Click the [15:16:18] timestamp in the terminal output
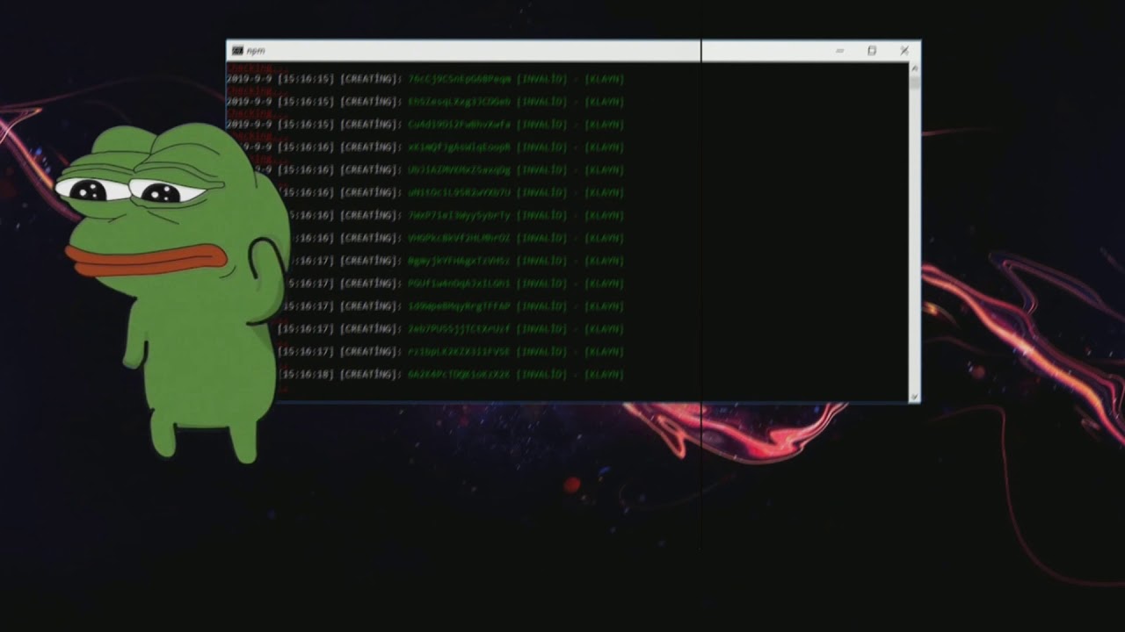Image resolution: width=1125 pixels, height=632 pixels. (306, 374)
